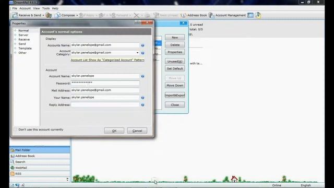Open the File menu

(x=15, y=8)
